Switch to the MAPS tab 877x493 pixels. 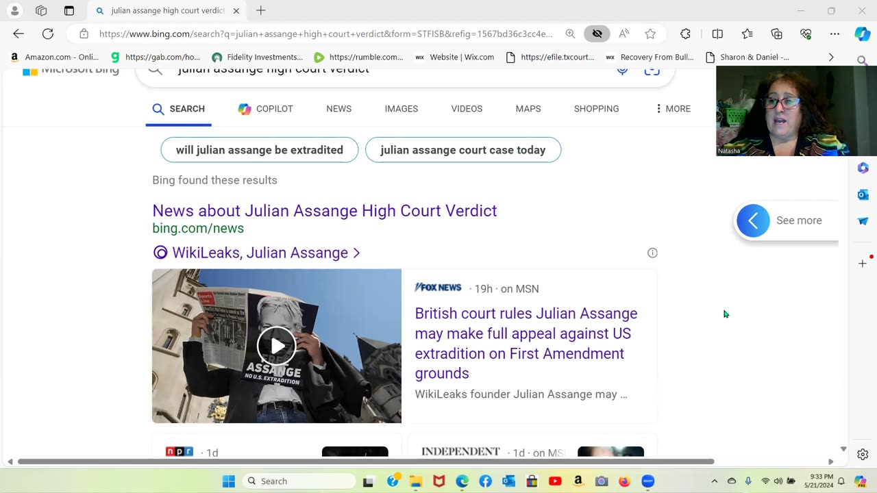pos(528,109)
